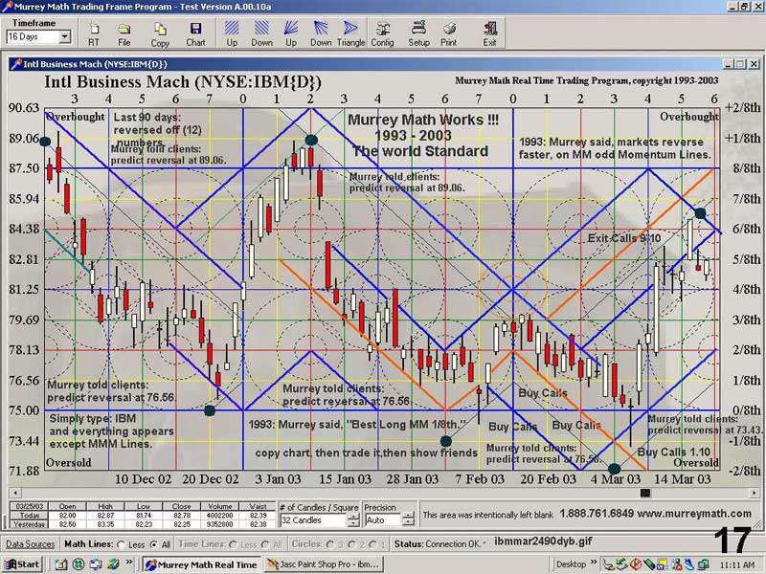Click Yesterday's Close value 82.25
Image resolution: width=766 pixels, height=574 pixels.
[x=181, y=524]
